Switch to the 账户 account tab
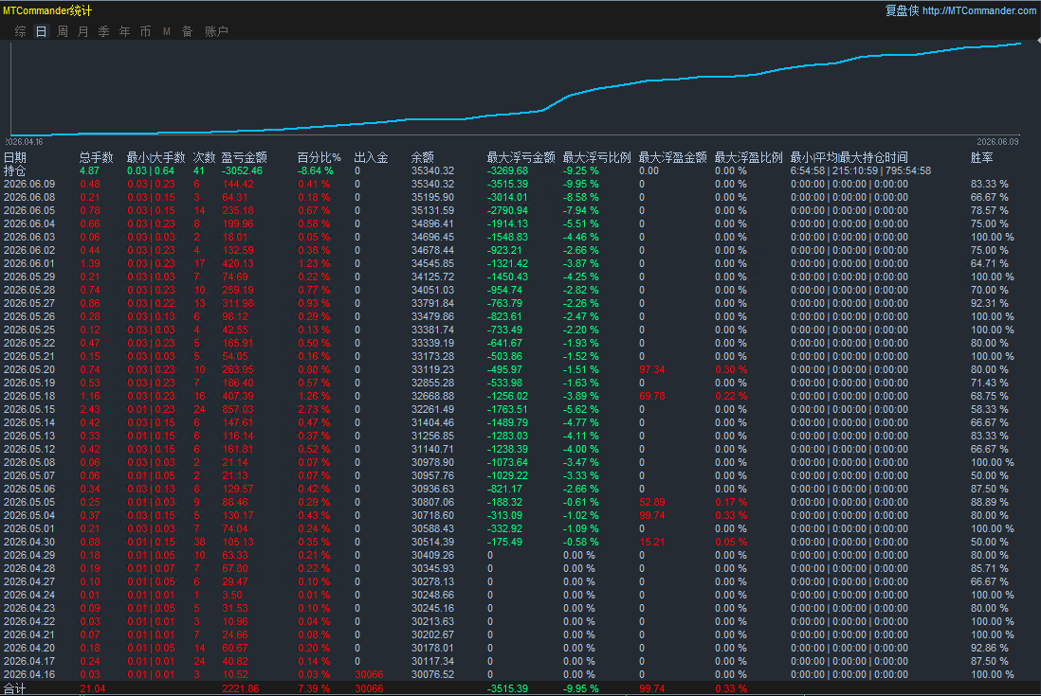This screenshot has width=1041, height=696. coord(216,31)
